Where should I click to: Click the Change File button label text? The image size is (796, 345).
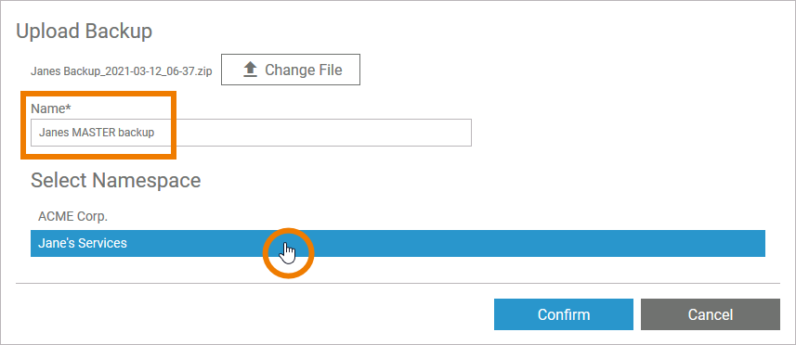pos(304,70)
